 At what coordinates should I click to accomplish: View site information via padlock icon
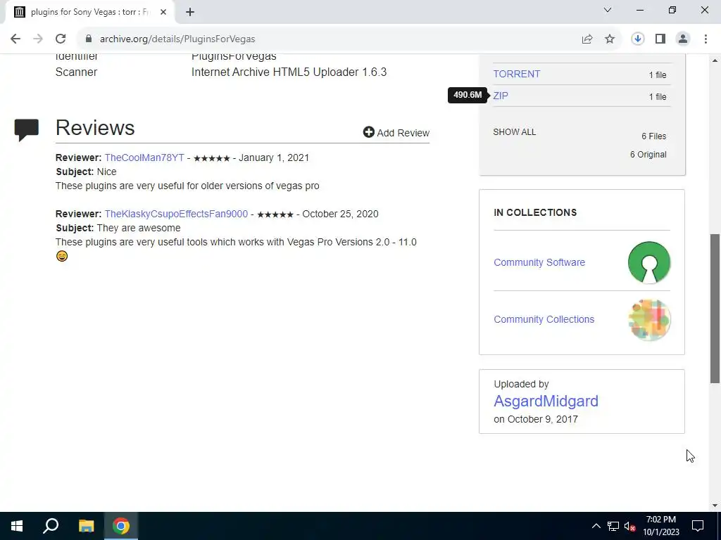(x=89, y=39)
